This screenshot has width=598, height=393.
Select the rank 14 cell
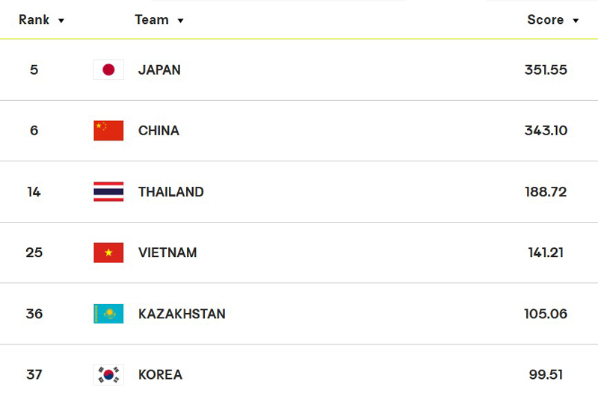click(x=34, y=192)
